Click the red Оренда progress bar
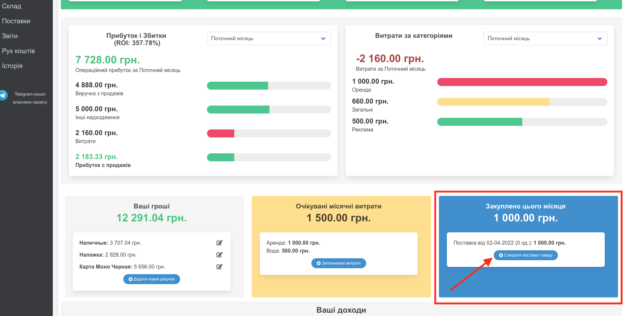The image size is (623, 316). [x=522, y=82]
